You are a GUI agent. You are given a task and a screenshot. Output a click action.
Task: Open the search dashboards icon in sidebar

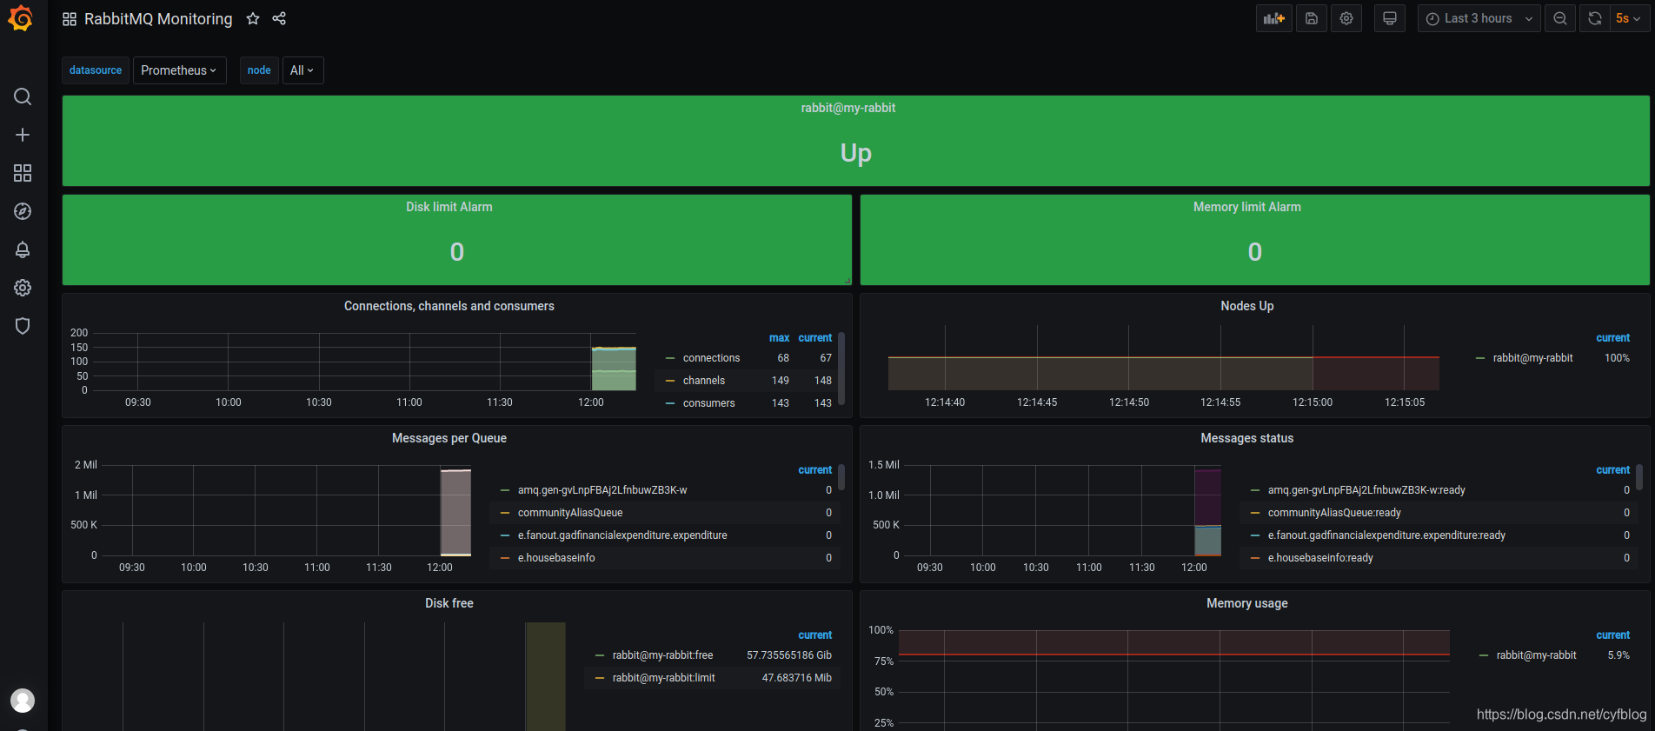[23, 96]
